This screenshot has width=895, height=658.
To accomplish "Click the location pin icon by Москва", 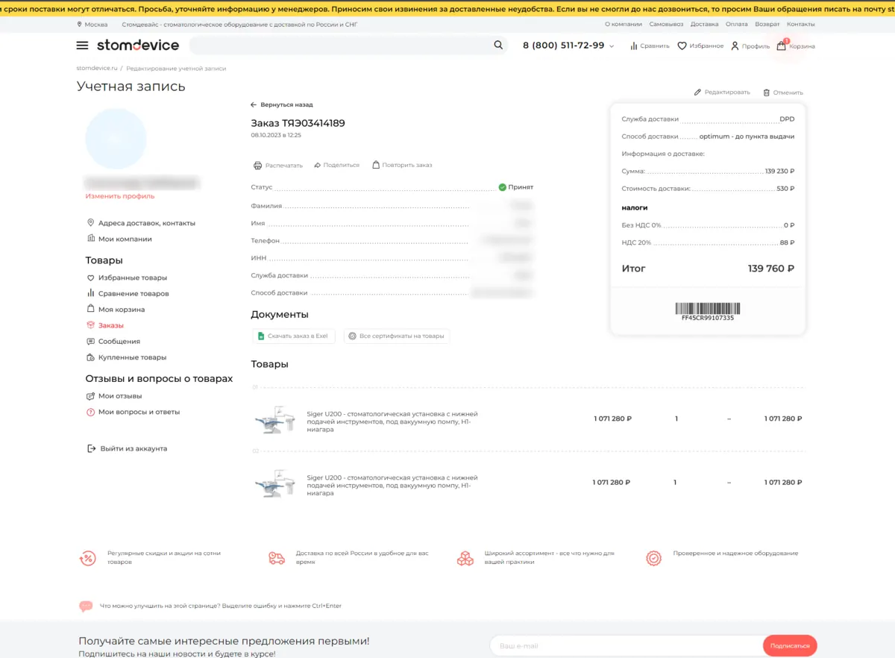I will (80, 25).
